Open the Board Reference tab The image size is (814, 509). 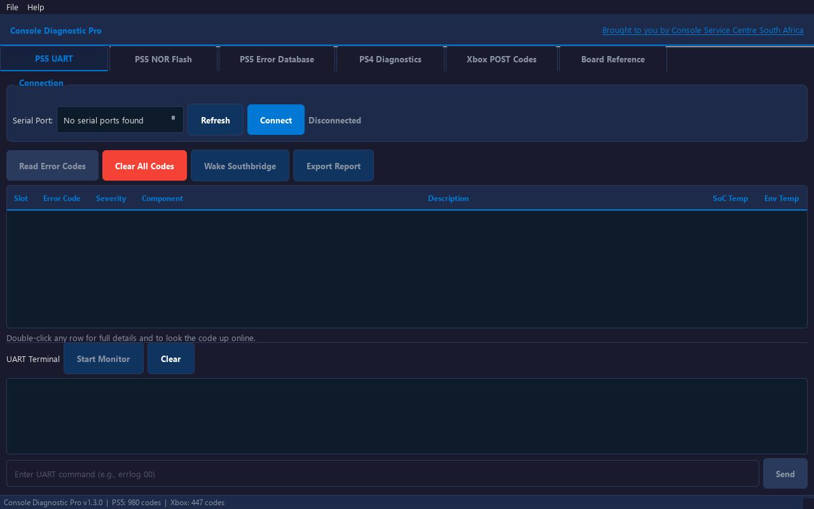coord(613,59)
